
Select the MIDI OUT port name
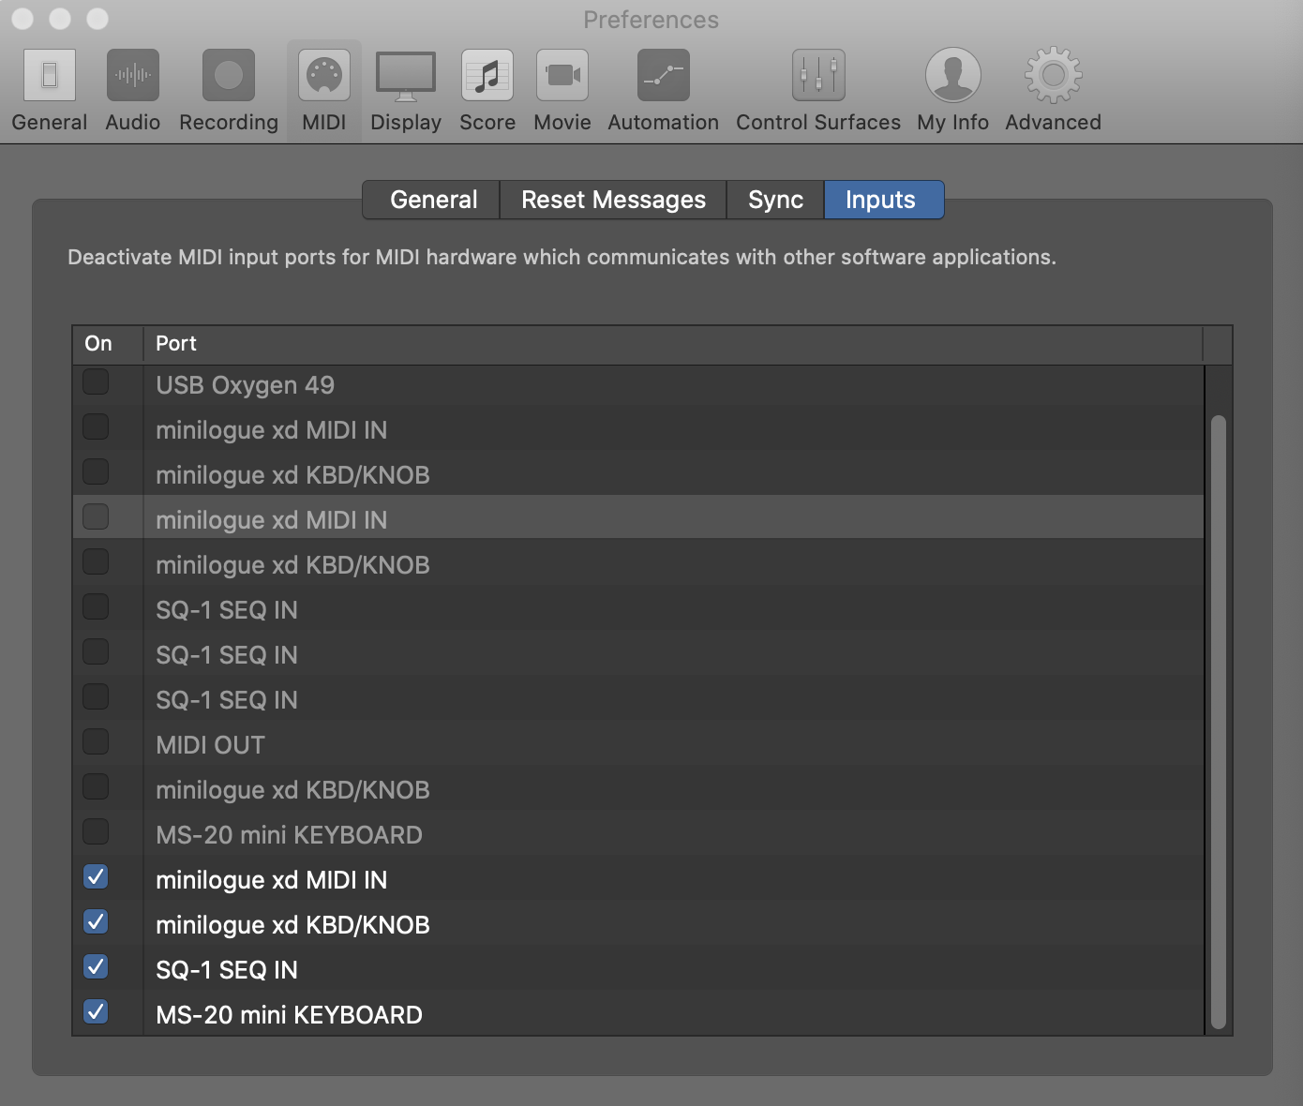(210, 745)
